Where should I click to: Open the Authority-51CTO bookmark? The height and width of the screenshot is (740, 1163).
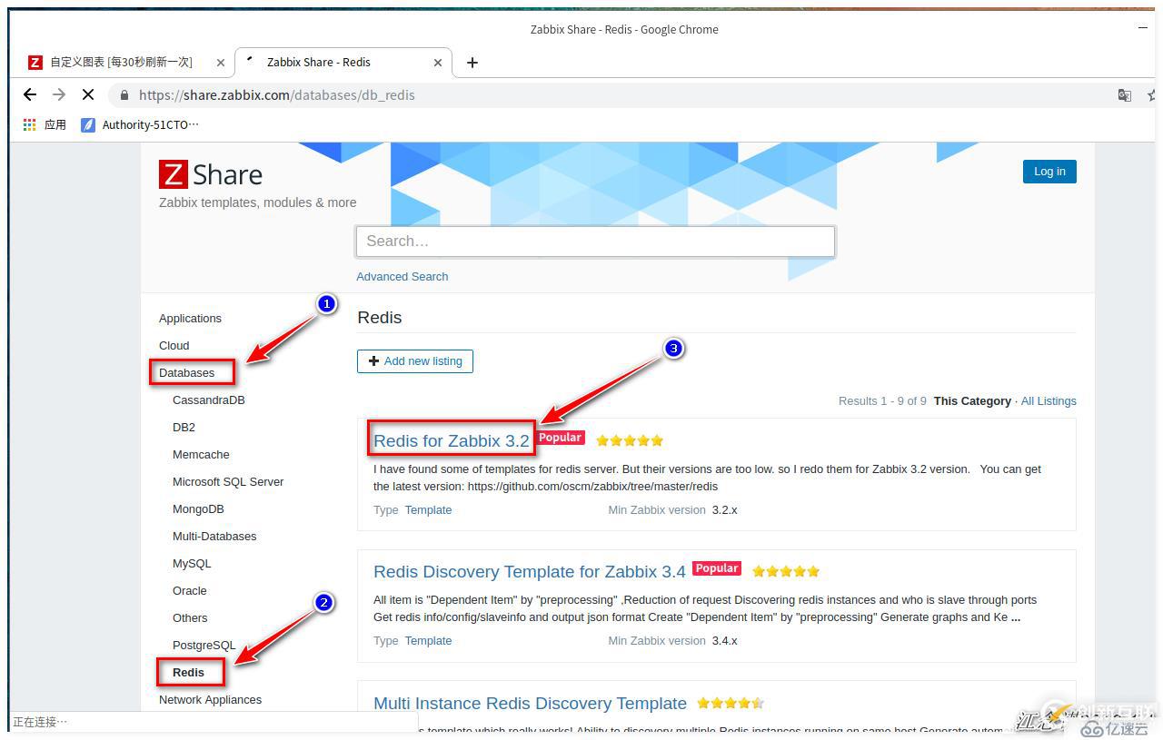(140, 124)
